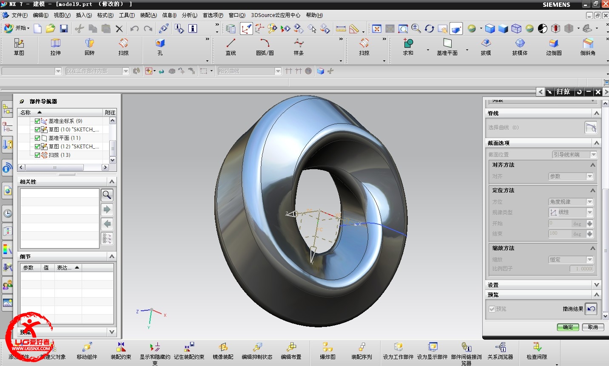Click the 名称 column header
609x366 pixels.
click(61, 112)
